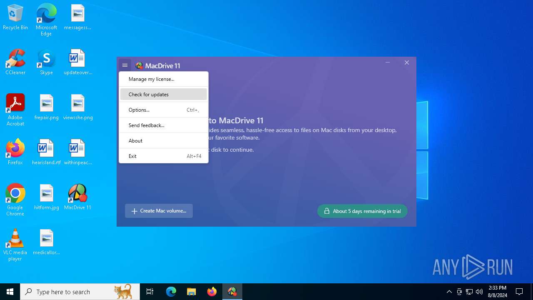Choose Exit from the MacDrive menu

[164, 156]
